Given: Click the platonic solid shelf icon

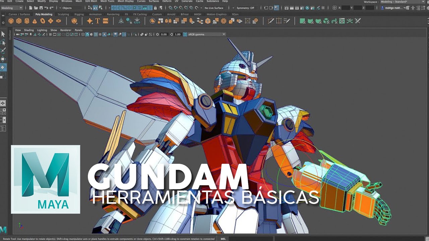Looking at the screenshot, I should pyautogui.click(x=74, y=21).
